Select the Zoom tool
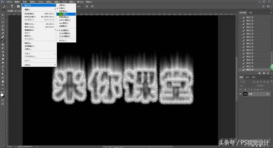Screen dimensions: 273x148 [3, 85]
